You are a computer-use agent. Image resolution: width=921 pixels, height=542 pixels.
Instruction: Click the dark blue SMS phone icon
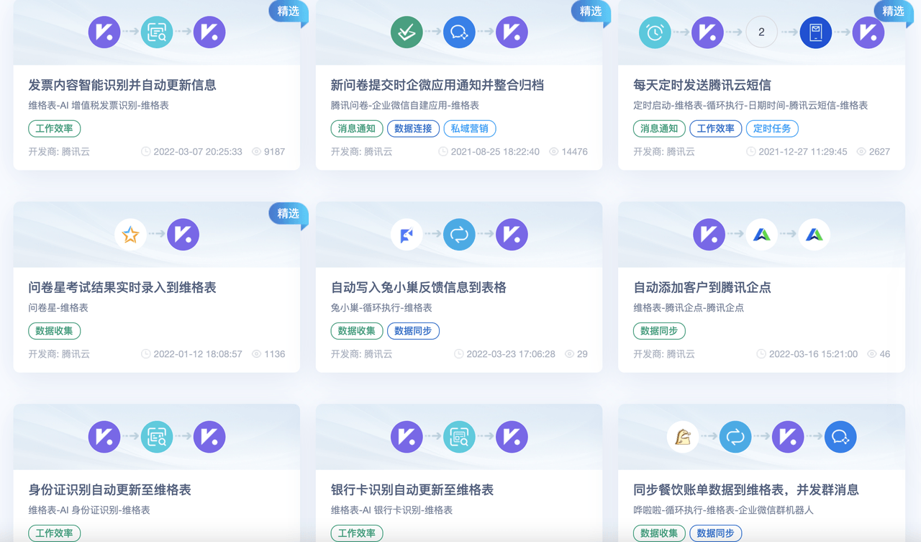[x=815, y=32]
